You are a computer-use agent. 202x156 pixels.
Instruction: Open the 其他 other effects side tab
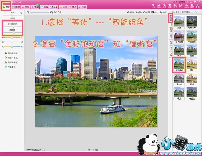[171, 54]
